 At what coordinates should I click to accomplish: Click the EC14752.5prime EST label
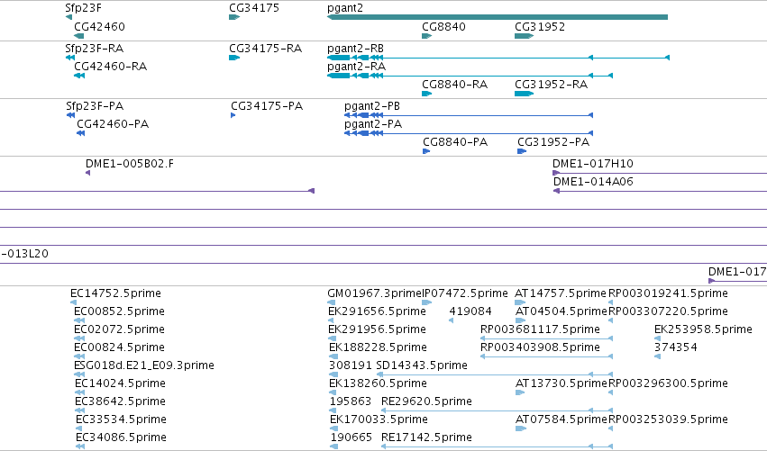[115, 293]
